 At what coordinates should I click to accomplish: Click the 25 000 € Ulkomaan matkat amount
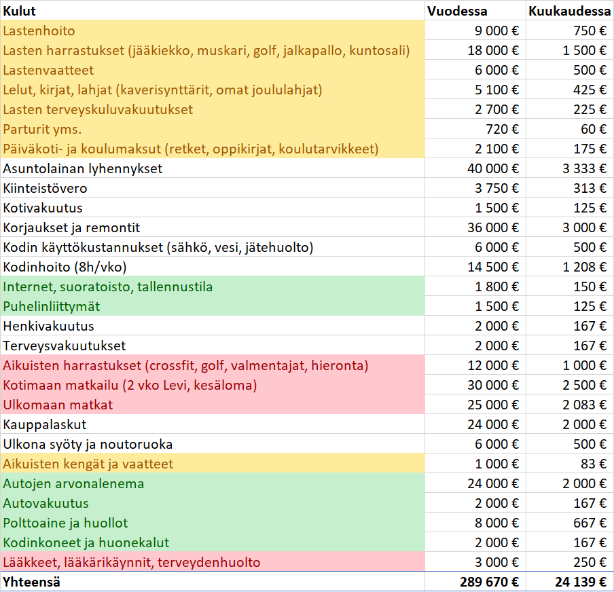[493, 405]
